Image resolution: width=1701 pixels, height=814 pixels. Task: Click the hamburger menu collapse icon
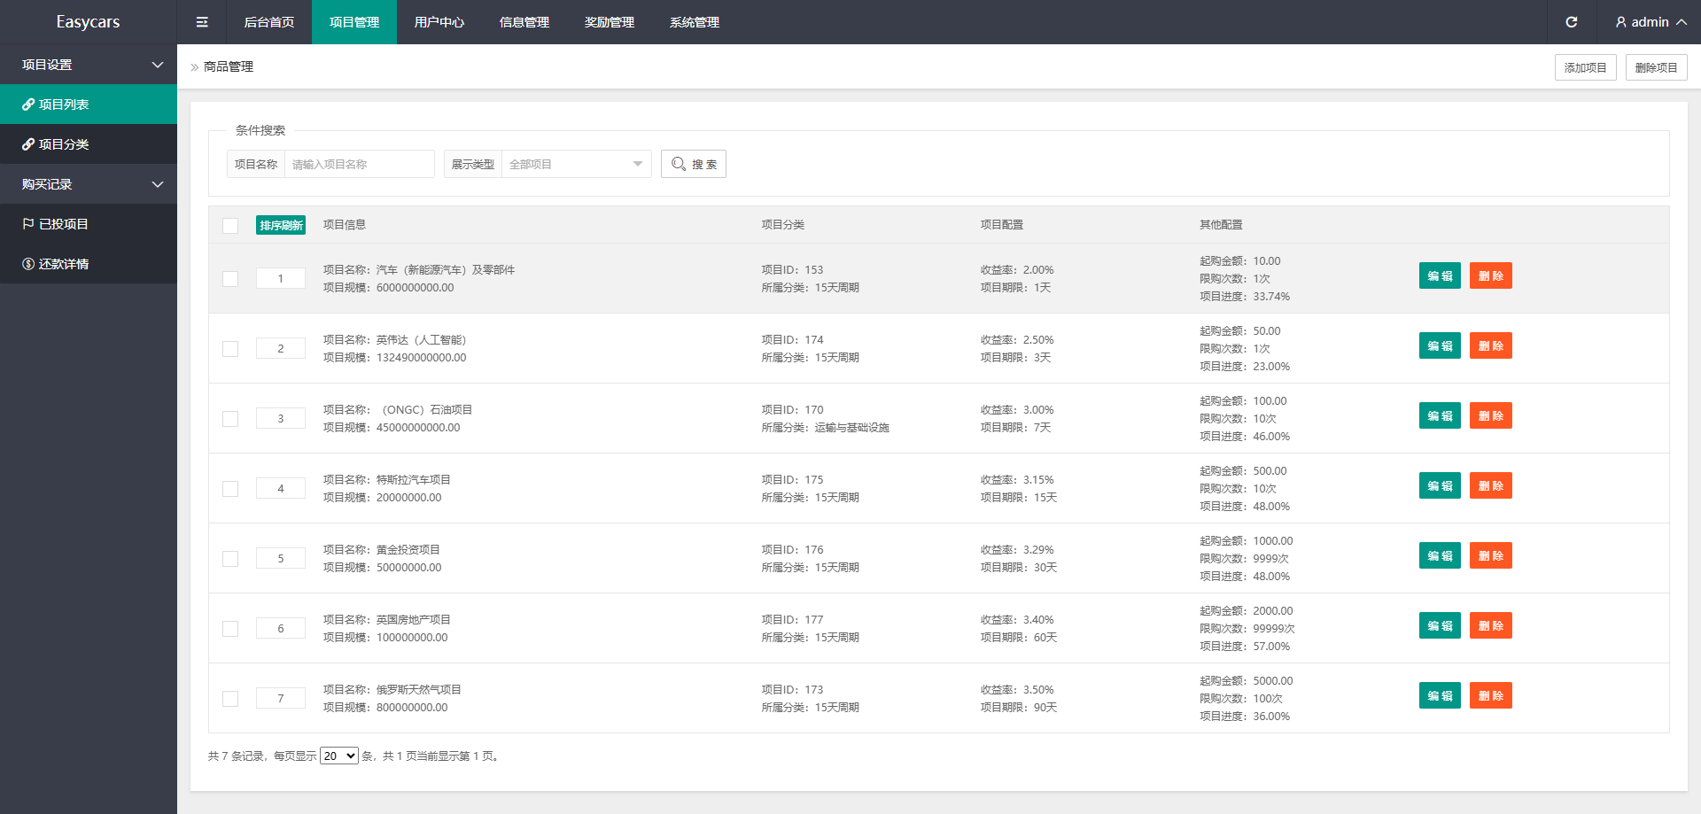point(202,22)
